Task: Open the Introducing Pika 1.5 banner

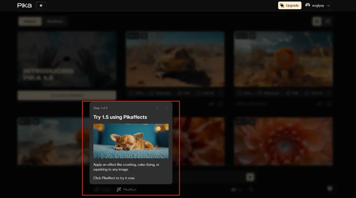Action: click(67, 59)
